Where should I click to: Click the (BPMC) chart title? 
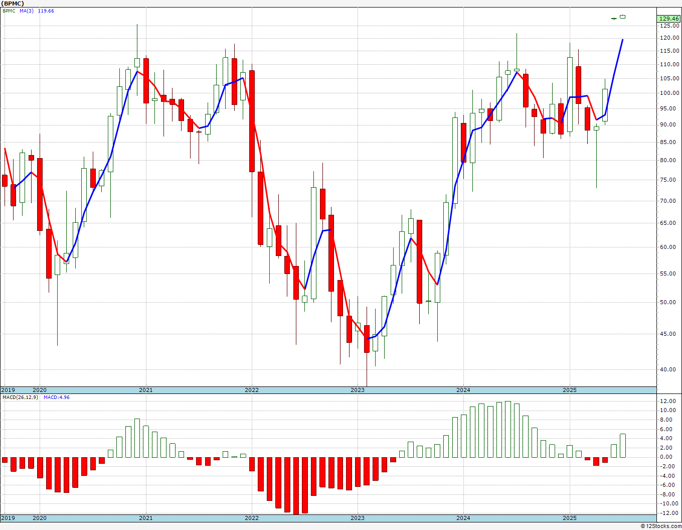pyautogui.click(x=12, y=4)
